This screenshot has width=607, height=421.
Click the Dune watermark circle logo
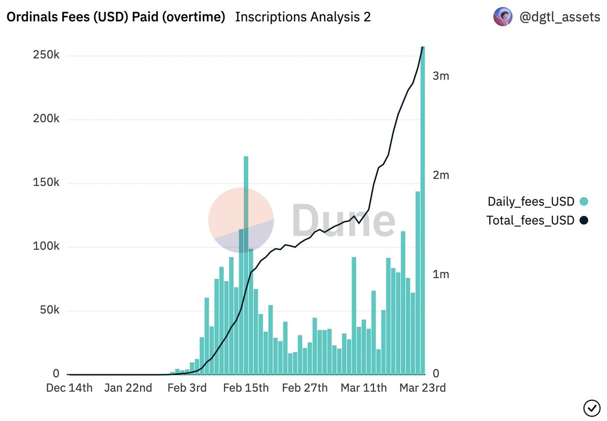click(241, 220)
